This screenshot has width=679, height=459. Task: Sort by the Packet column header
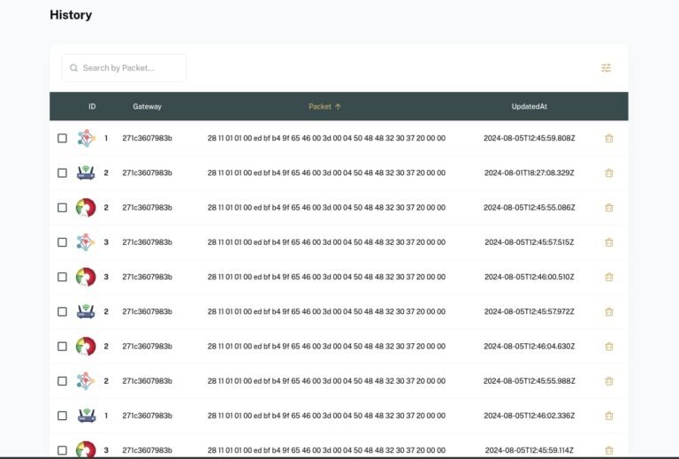[x=319, y=107]
